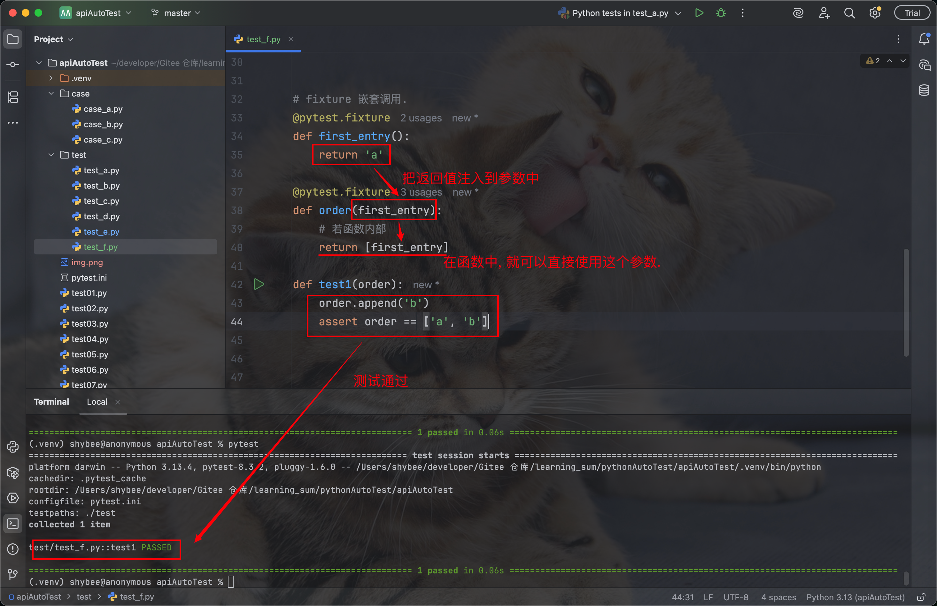Click the editor vertical scrollbar
Image resolution: width=937 pixels, height=606 pixels.
pos(906,303)
